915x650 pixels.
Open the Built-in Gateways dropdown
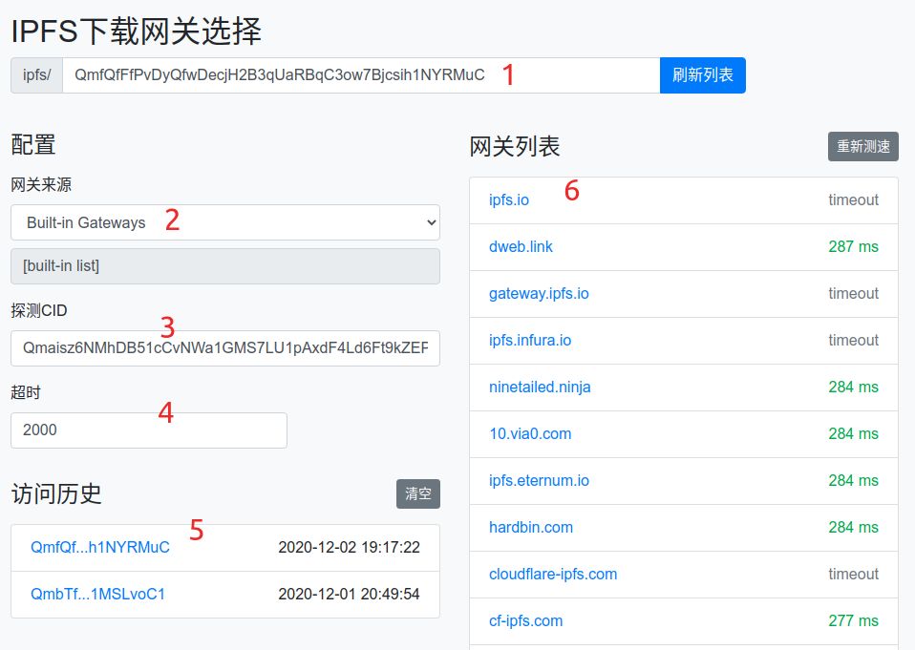click(x=225, y=222)
